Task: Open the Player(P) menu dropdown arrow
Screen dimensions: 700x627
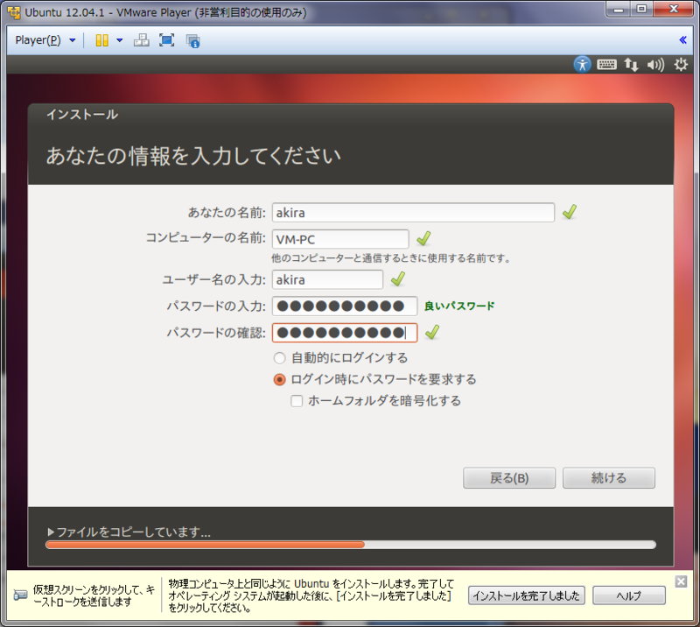Action: click(72, 40)
